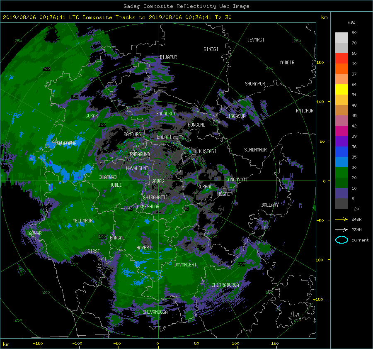Click the SINDHANUR city label
Screen dimensions: 373x349
[x=255, y=150]
